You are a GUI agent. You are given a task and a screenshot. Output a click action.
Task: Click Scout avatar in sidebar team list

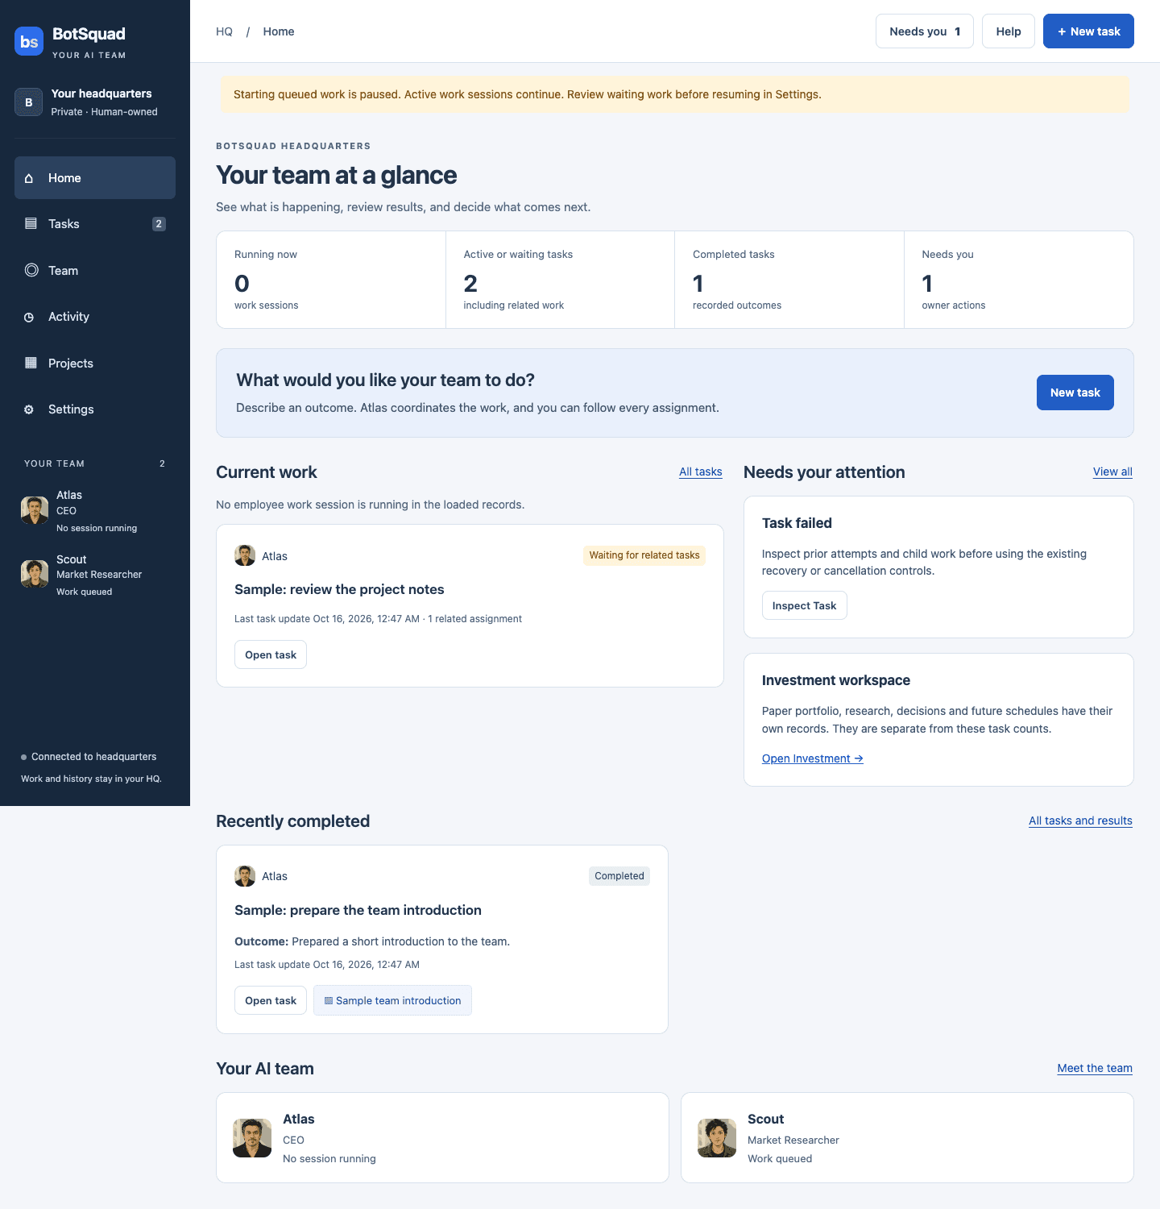[x=35, y=574]
